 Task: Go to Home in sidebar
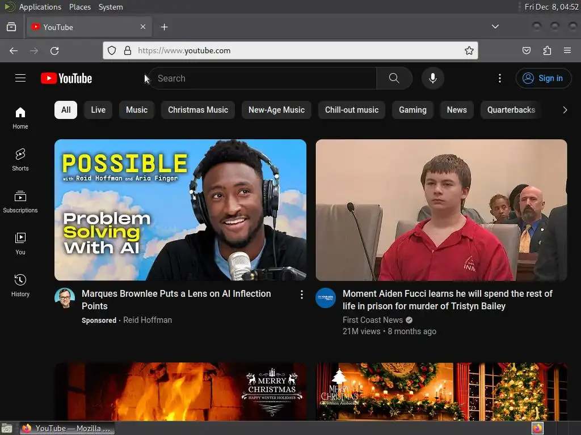coord(20,118)
